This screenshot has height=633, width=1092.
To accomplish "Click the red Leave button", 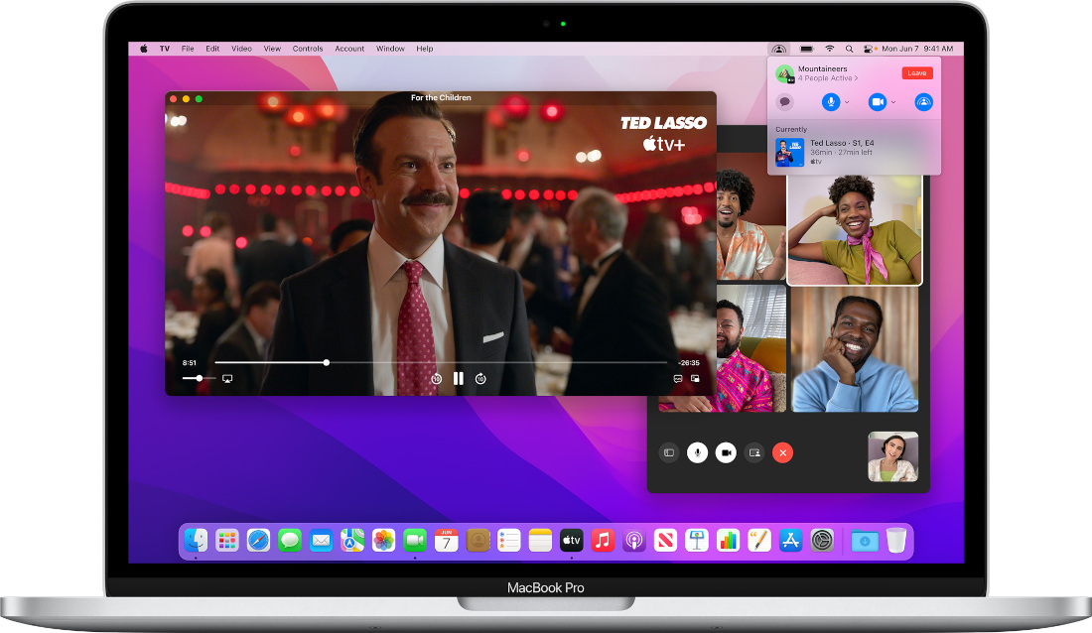I will point(917,73).
